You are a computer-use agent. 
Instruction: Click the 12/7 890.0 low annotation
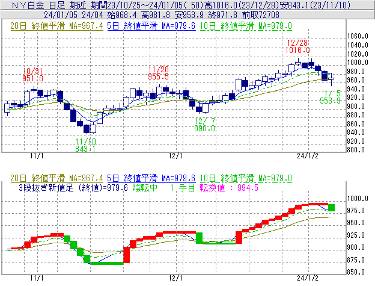click(205, 125)
